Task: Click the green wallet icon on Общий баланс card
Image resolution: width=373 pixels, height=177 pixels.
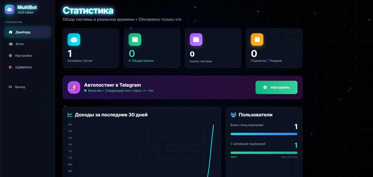Action: (x=135, y=40)
